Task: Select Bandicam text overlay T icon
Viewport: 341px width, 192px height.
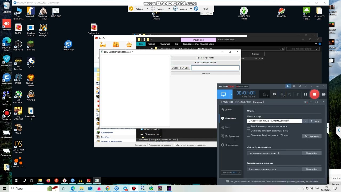Action: click(x=297, y=94)
